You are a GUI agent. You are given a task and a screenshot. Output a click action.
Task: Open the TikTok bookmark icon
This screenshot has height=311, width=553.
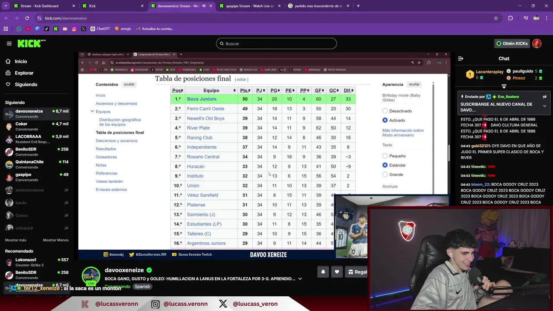(x=46, y=29)
